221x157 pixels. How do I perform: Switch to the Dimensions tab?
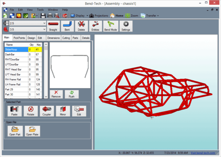pyautogui.click(x=53, y=38)
